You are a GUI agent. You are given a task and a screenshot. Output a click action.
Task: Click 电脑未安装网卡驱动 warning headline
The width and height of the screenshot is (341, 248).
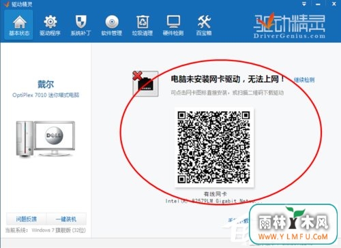(227, 79)
